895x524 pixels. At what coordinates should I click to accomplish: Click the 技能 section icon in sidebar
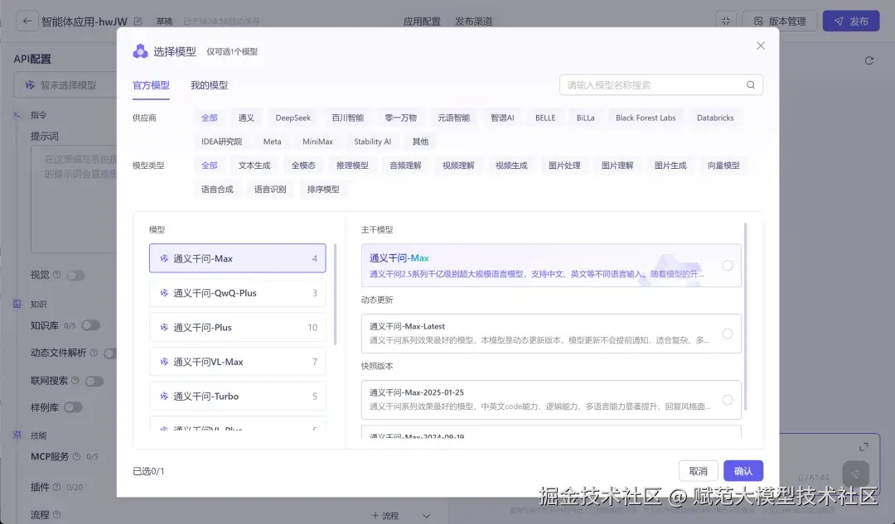[x=17, y=435]
